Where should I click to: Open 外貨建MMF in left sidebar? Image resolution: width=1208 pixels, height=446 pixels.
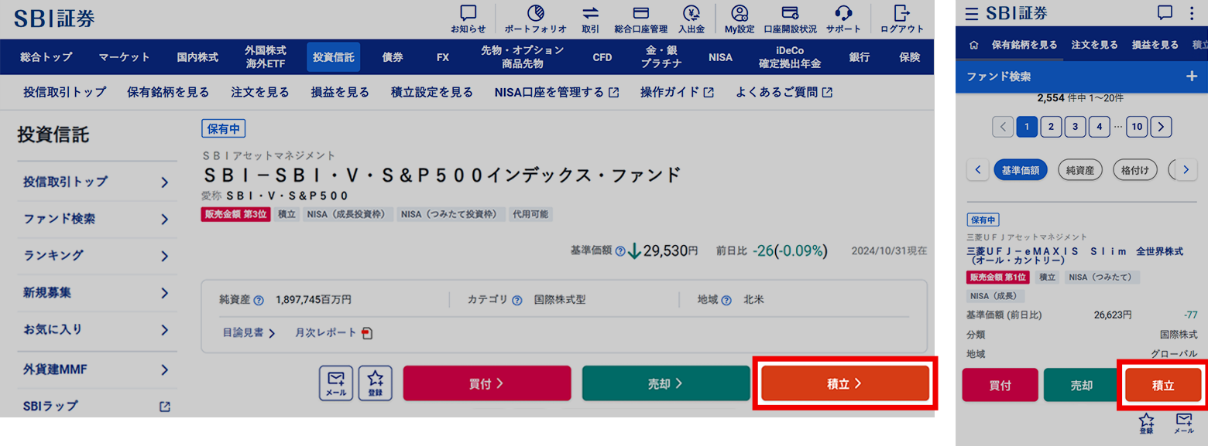[97, 369]
